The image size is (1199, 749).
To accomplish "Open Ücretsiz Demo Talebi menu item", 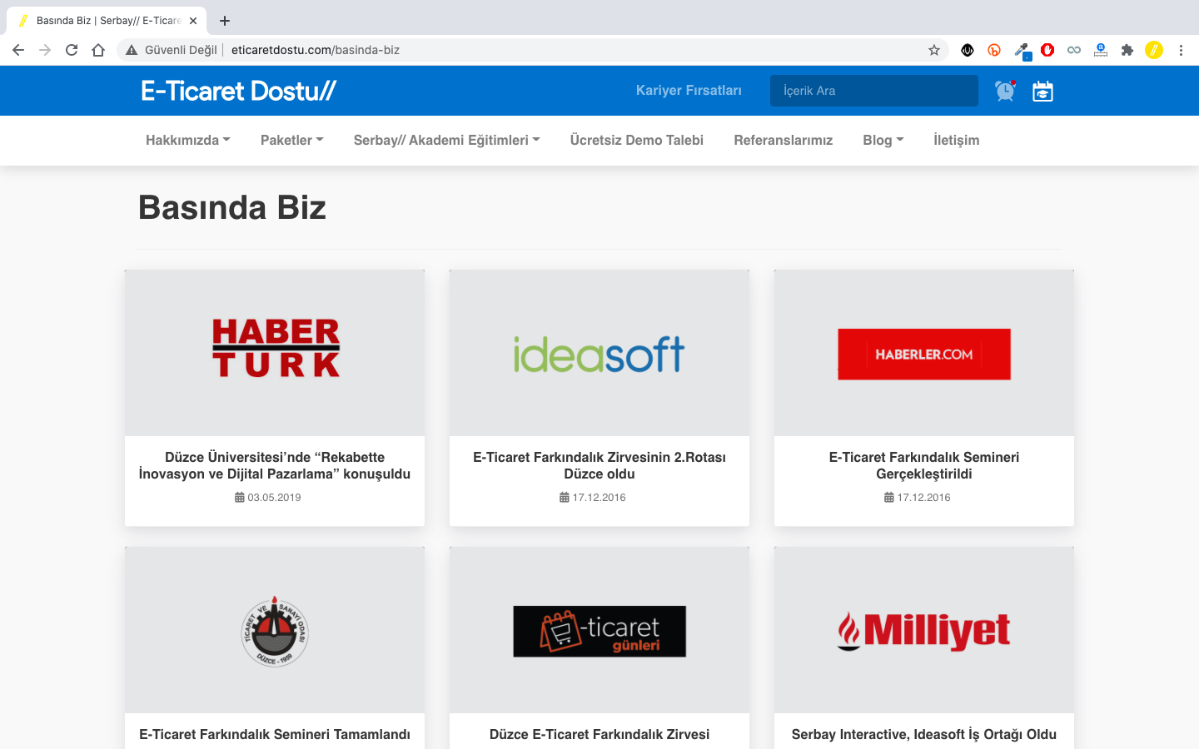I will (x=637, y=141).
